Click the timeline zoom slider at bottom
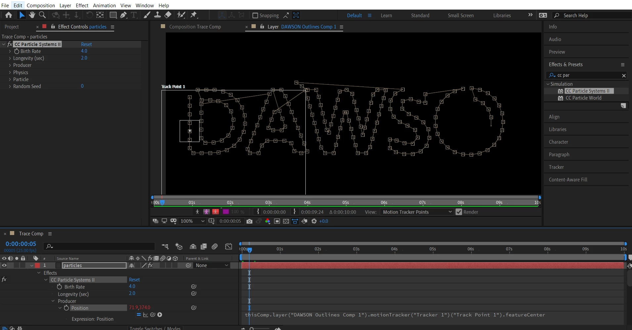 (261, 328)
